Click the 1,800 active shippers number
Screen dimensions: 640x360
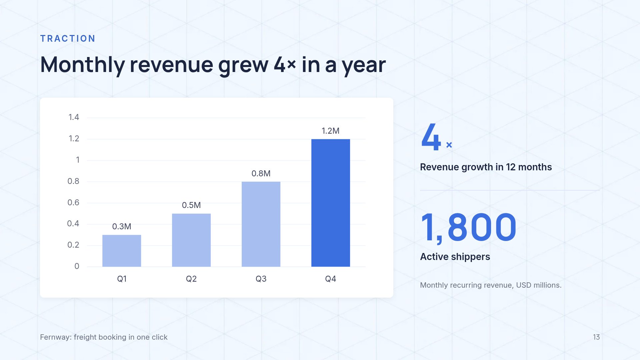468,227
